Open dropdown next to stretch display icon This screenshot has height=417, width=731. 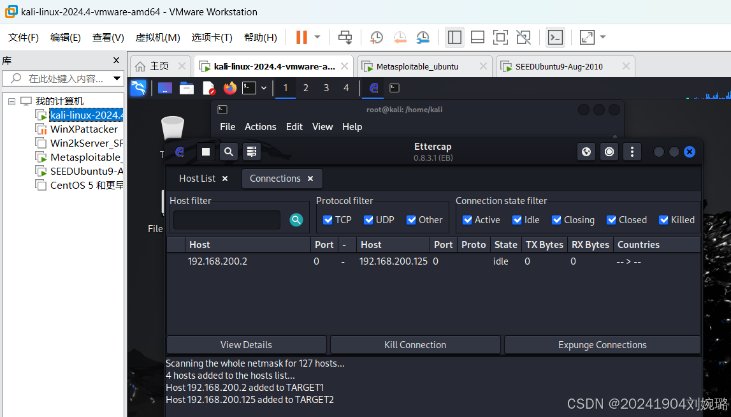point(602,37)
